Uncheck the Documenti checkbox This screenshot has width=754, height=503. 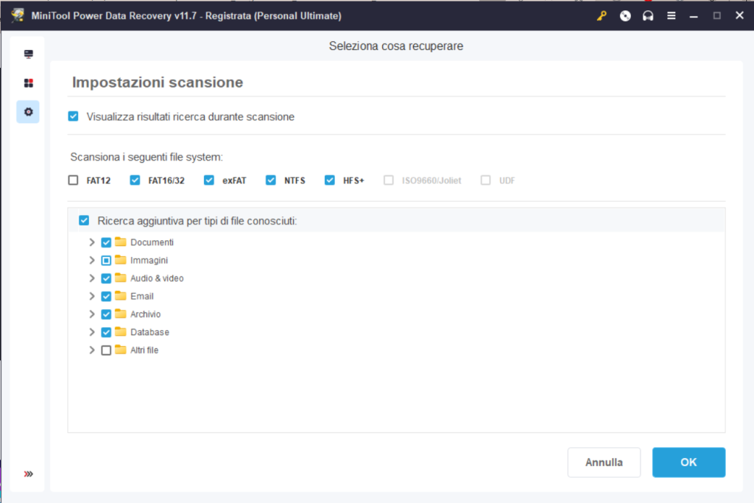106,242
